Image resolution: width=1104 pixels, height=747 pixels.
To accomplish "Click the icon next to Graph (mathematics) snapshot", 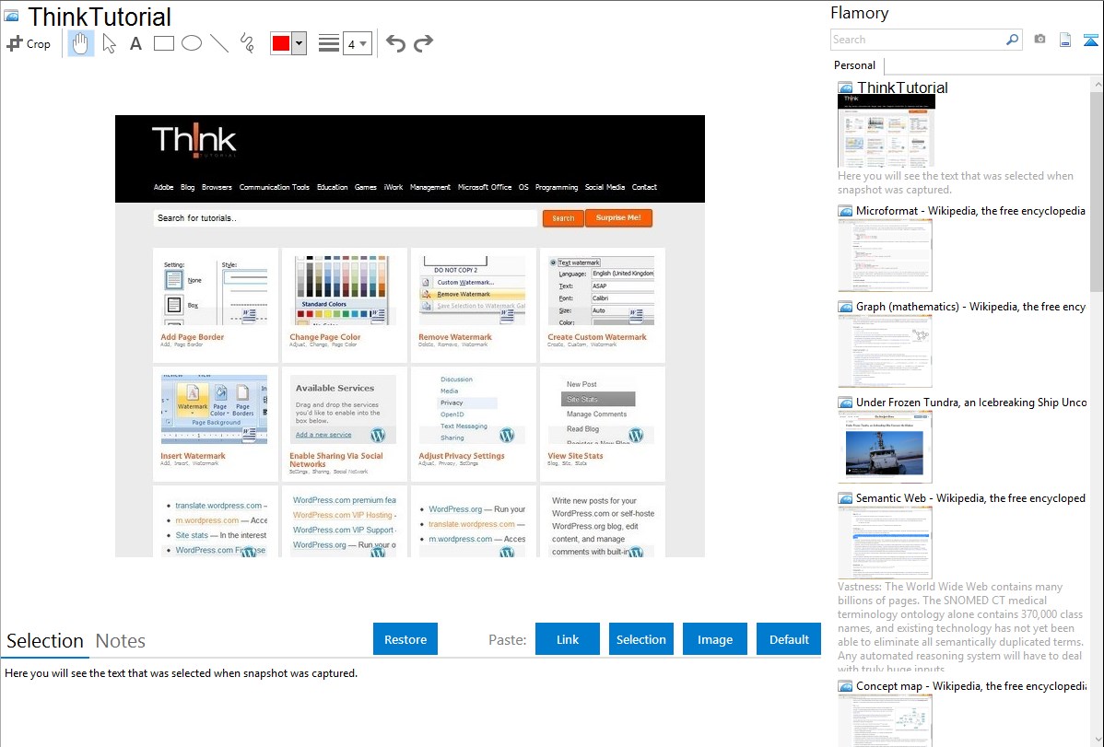I will 845,307.
